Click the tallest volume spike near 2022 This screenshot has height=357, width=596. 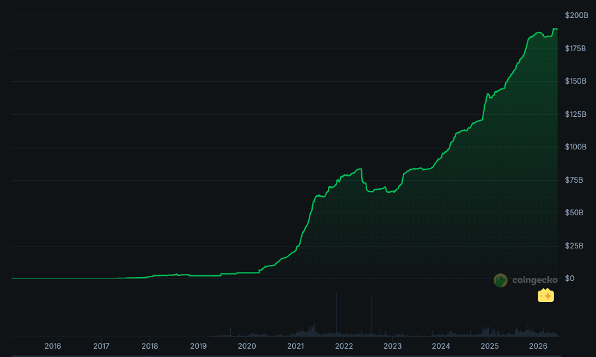click(336, 314)
